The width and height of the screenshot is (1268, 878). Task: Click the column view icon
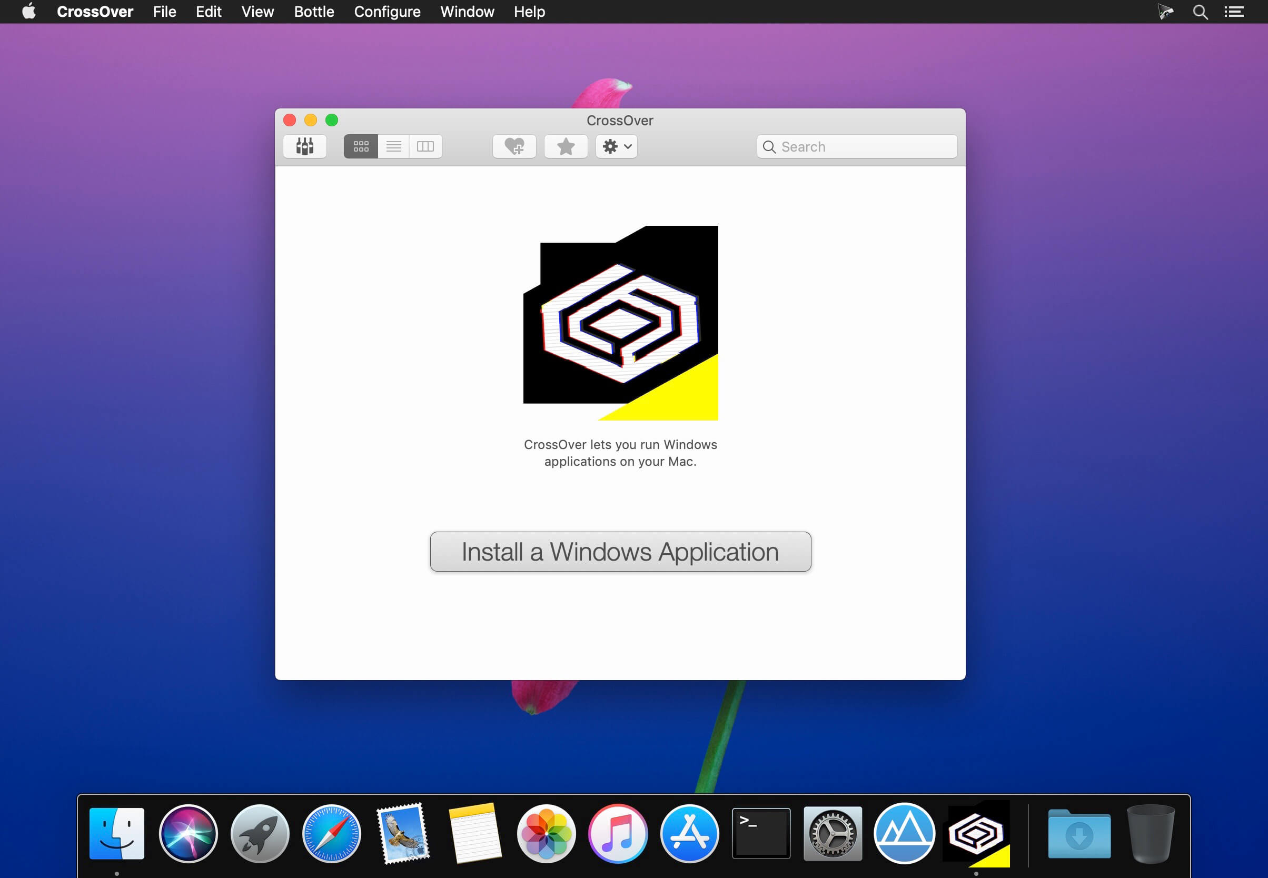(424, 145)
